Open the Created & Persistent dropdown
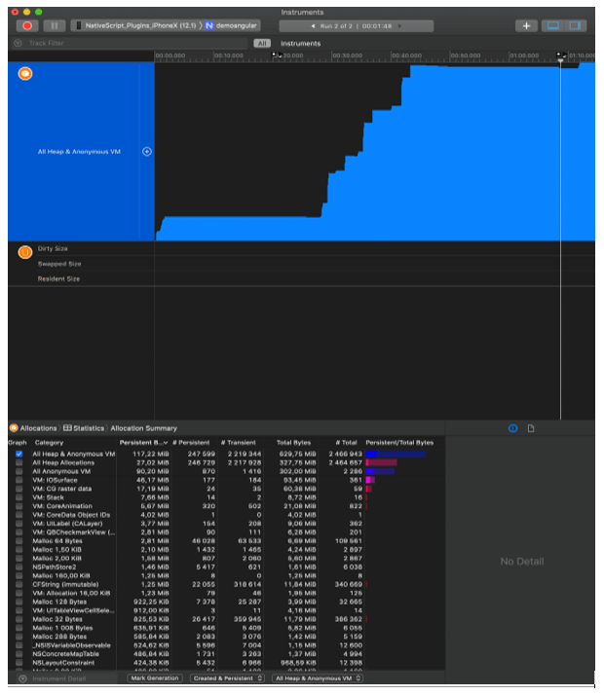 tap(227, 678)
